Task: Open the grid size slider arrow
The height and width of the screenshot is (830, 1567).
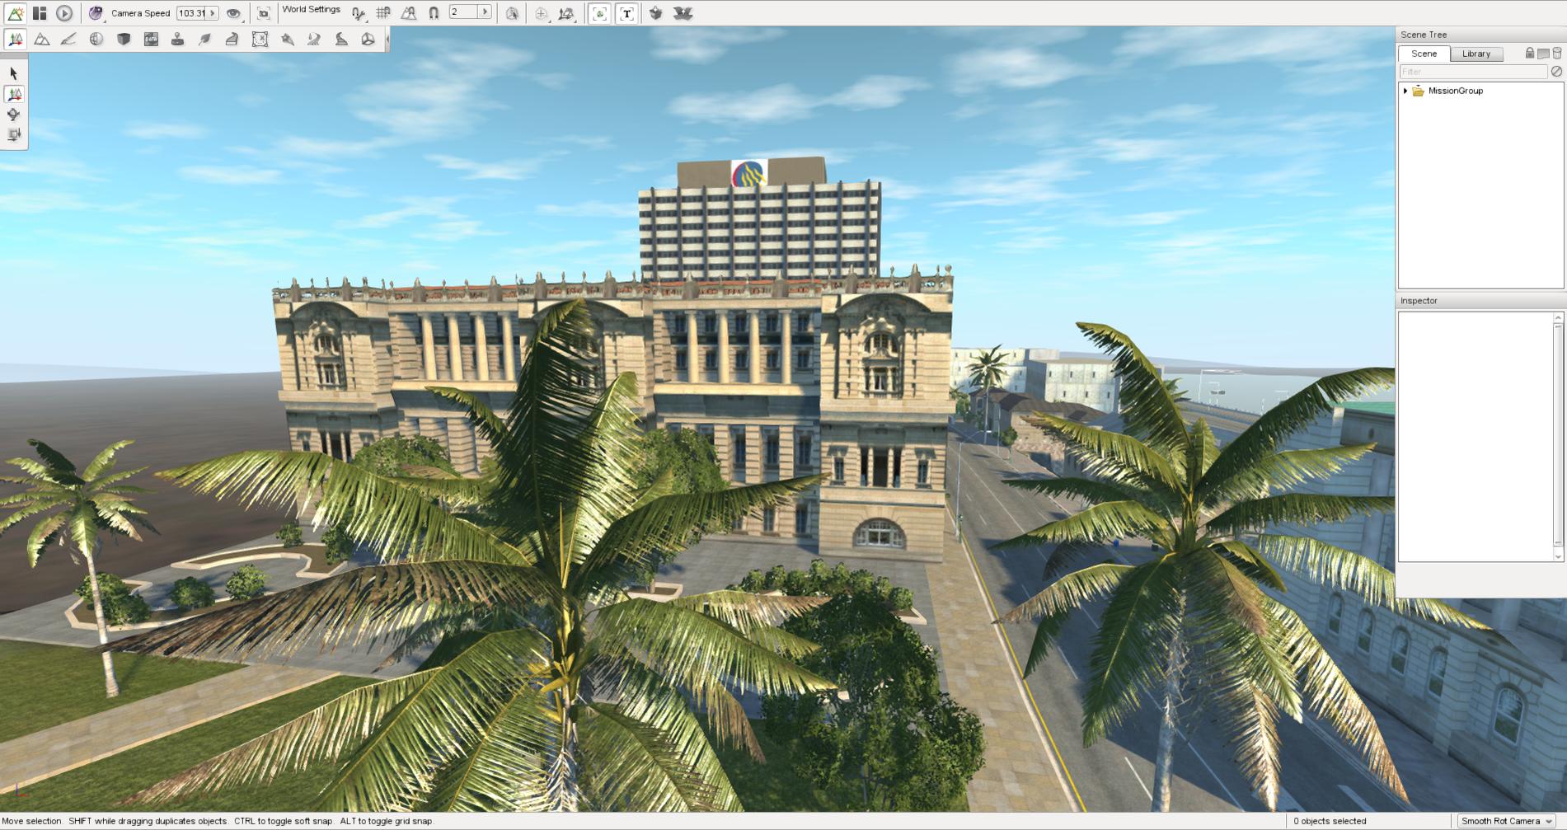Action: 485,12
